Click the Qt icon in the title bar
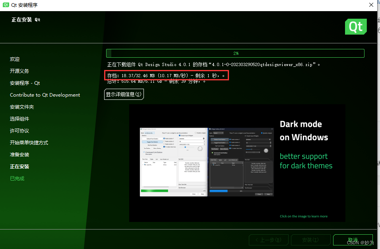 [6, 5]
